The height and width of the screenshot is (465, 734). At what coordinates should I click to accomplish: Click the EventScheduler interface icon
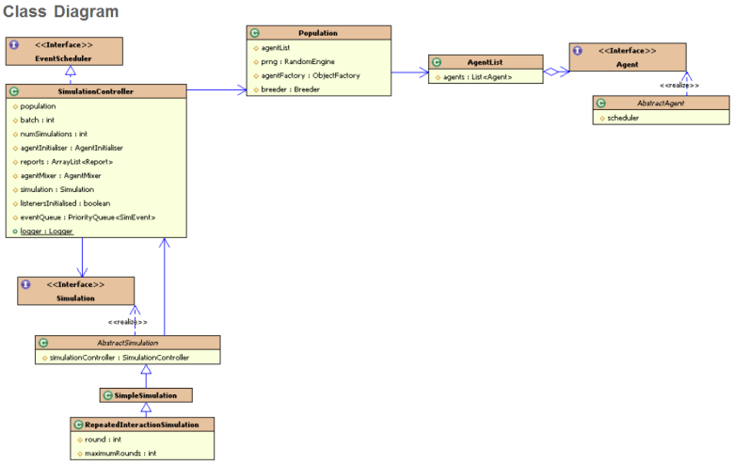pyautogui.click(x=14, y=44)
